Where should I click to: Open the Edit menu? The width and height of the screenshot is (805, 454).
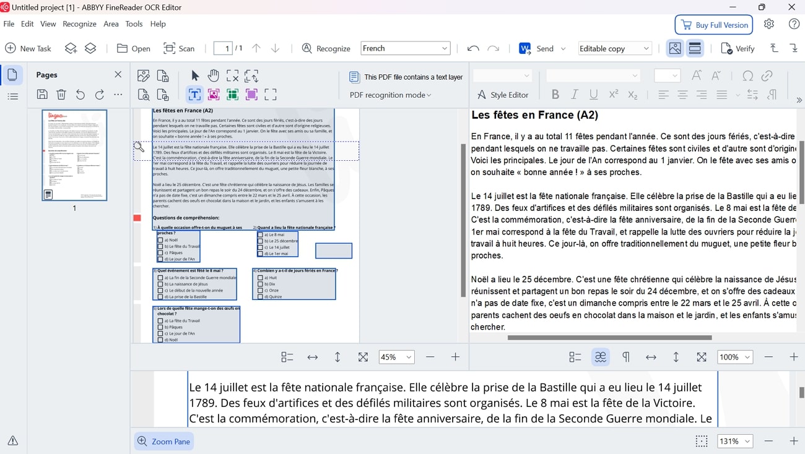tap(27, 24)
